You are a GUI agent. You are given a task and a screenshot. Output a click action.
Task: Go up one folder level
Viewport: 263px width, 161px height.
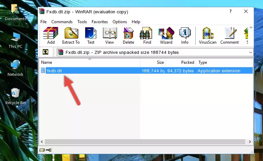pos(45,52)
